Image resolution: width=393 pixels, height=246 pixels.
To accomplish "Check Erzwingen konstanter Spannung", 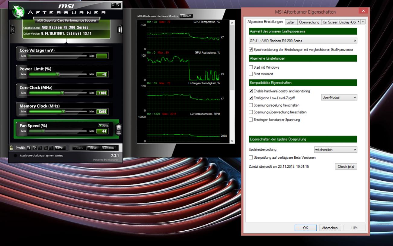I will point(251,120).
